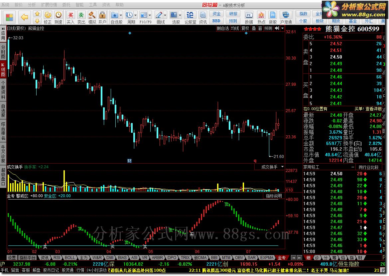Click the 开户 open account lock icon
This screenshot has width=389, height=276.
click(x=102, y=17)
